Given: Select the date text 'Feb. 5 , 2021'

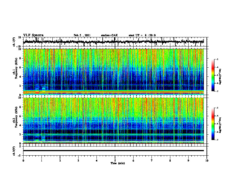Looking at the screenshot, I should click(x=82, y=35).
